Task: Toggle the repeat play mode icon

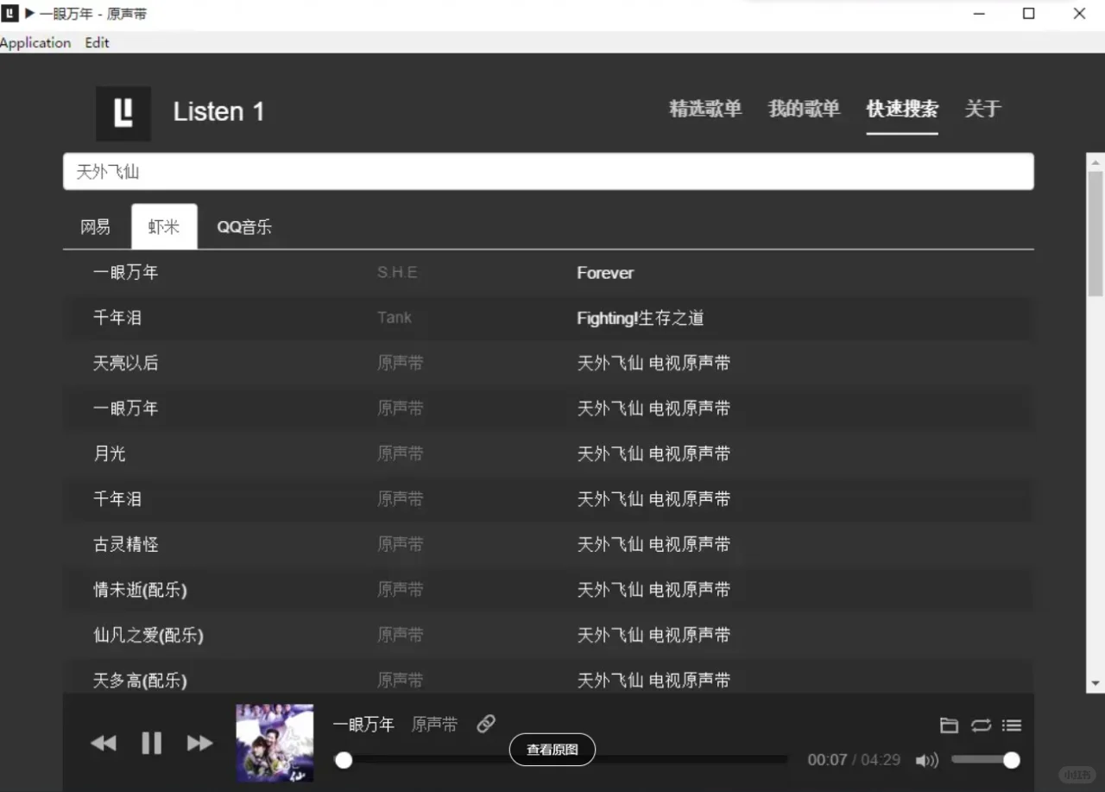Action: click(981, 725)
